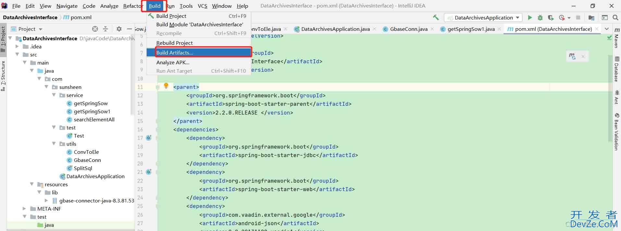The width and height of the screenshot is (621, 231).
Task: Click the editor vertical scrollbar
Action: (610, 98)
